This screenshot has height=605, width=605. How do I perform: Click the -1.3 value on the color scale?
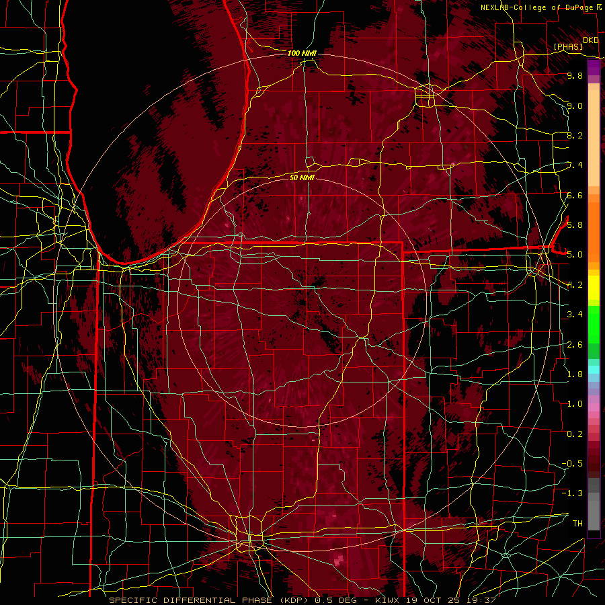(x=572, y=493)
